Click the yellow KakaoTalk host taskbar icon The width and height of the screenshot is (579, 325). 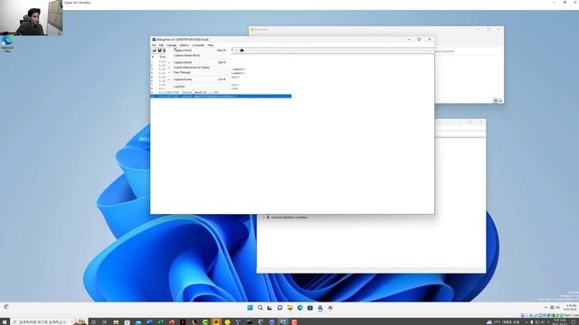click(216, 322)
